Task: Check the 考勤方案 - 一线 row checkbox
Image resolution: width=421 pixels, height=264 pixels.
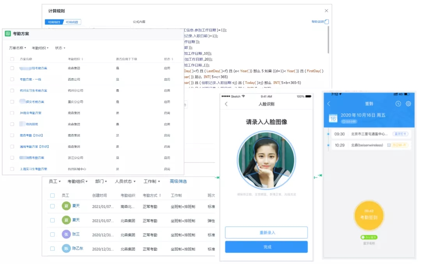Action: click(x=12, y=79)
